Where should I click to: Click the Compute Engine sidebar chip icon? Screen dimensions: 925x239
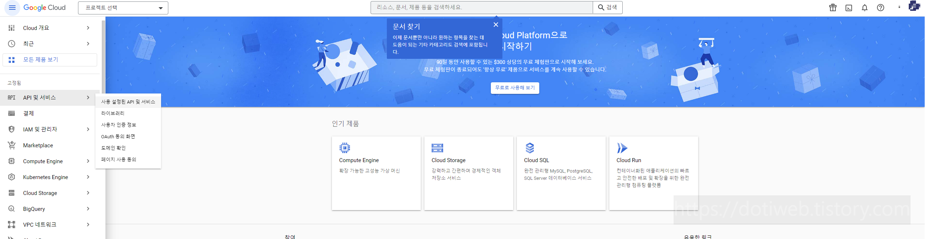click(x=12, y=161)
